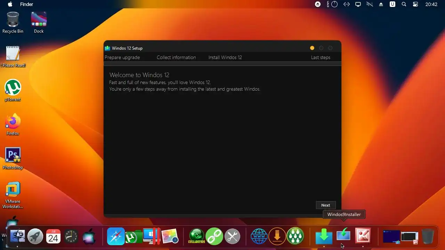Open the Dock desktop icon
Viewport: 445px width, 250px height.
[39, 23]
